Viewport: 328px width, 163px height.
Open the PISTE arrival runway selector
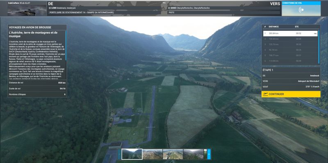tap(223, 12)
